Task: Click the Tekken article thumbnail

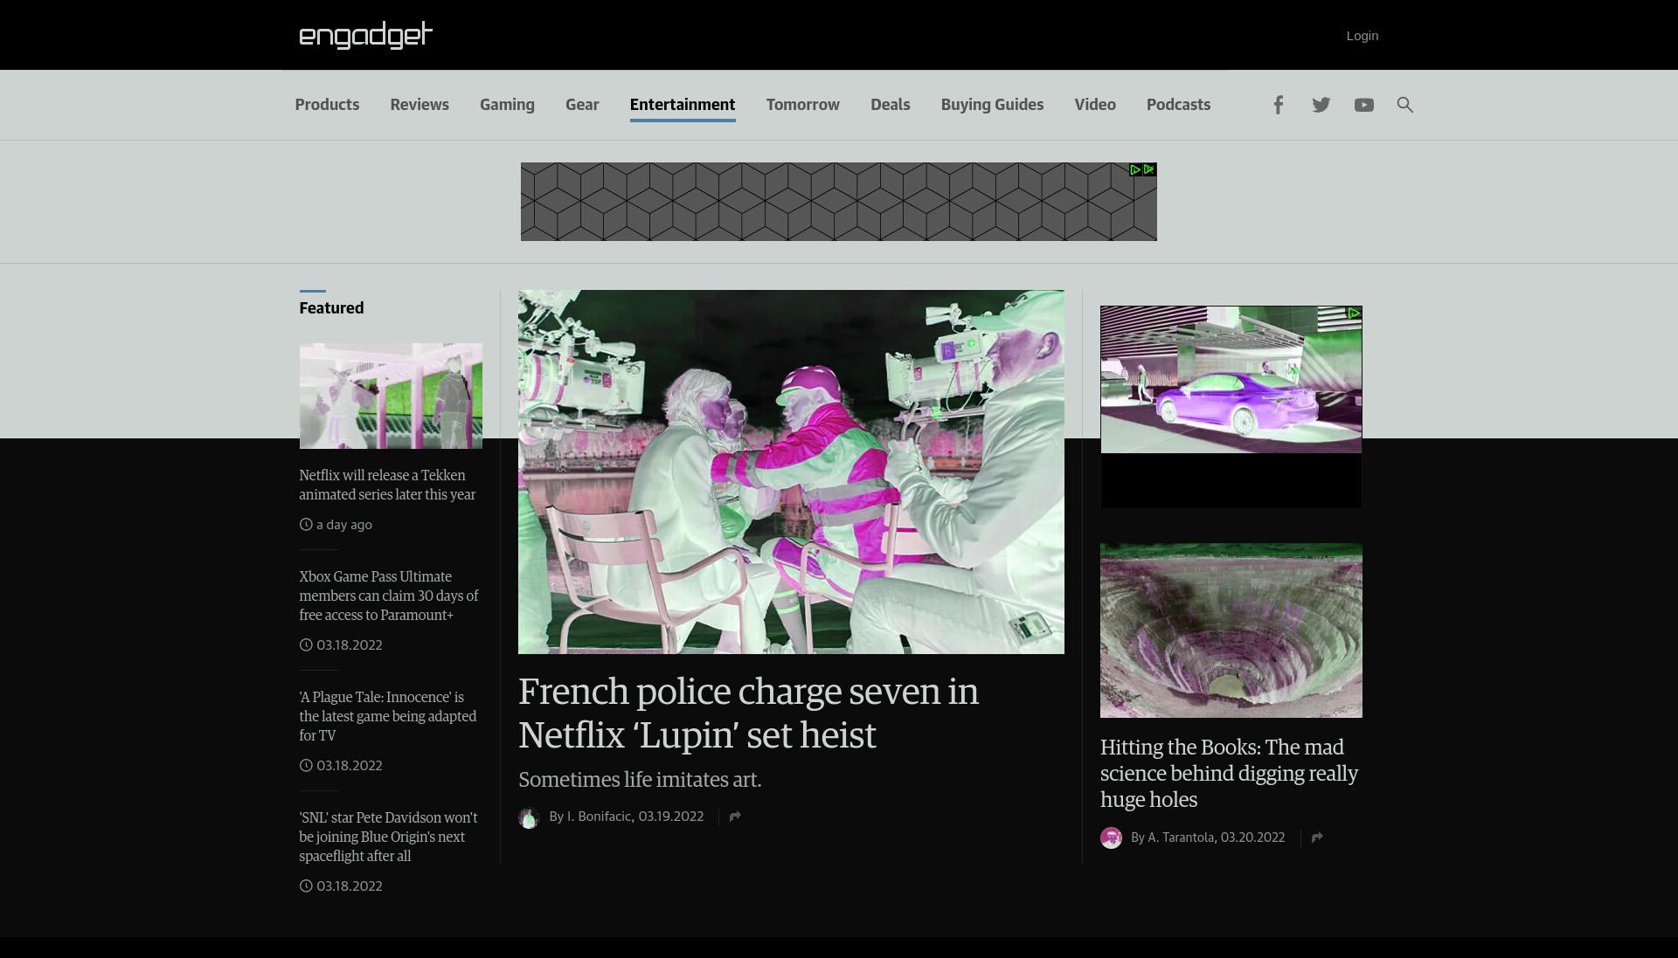Action: pyautogui.click(x=391, y=396)
